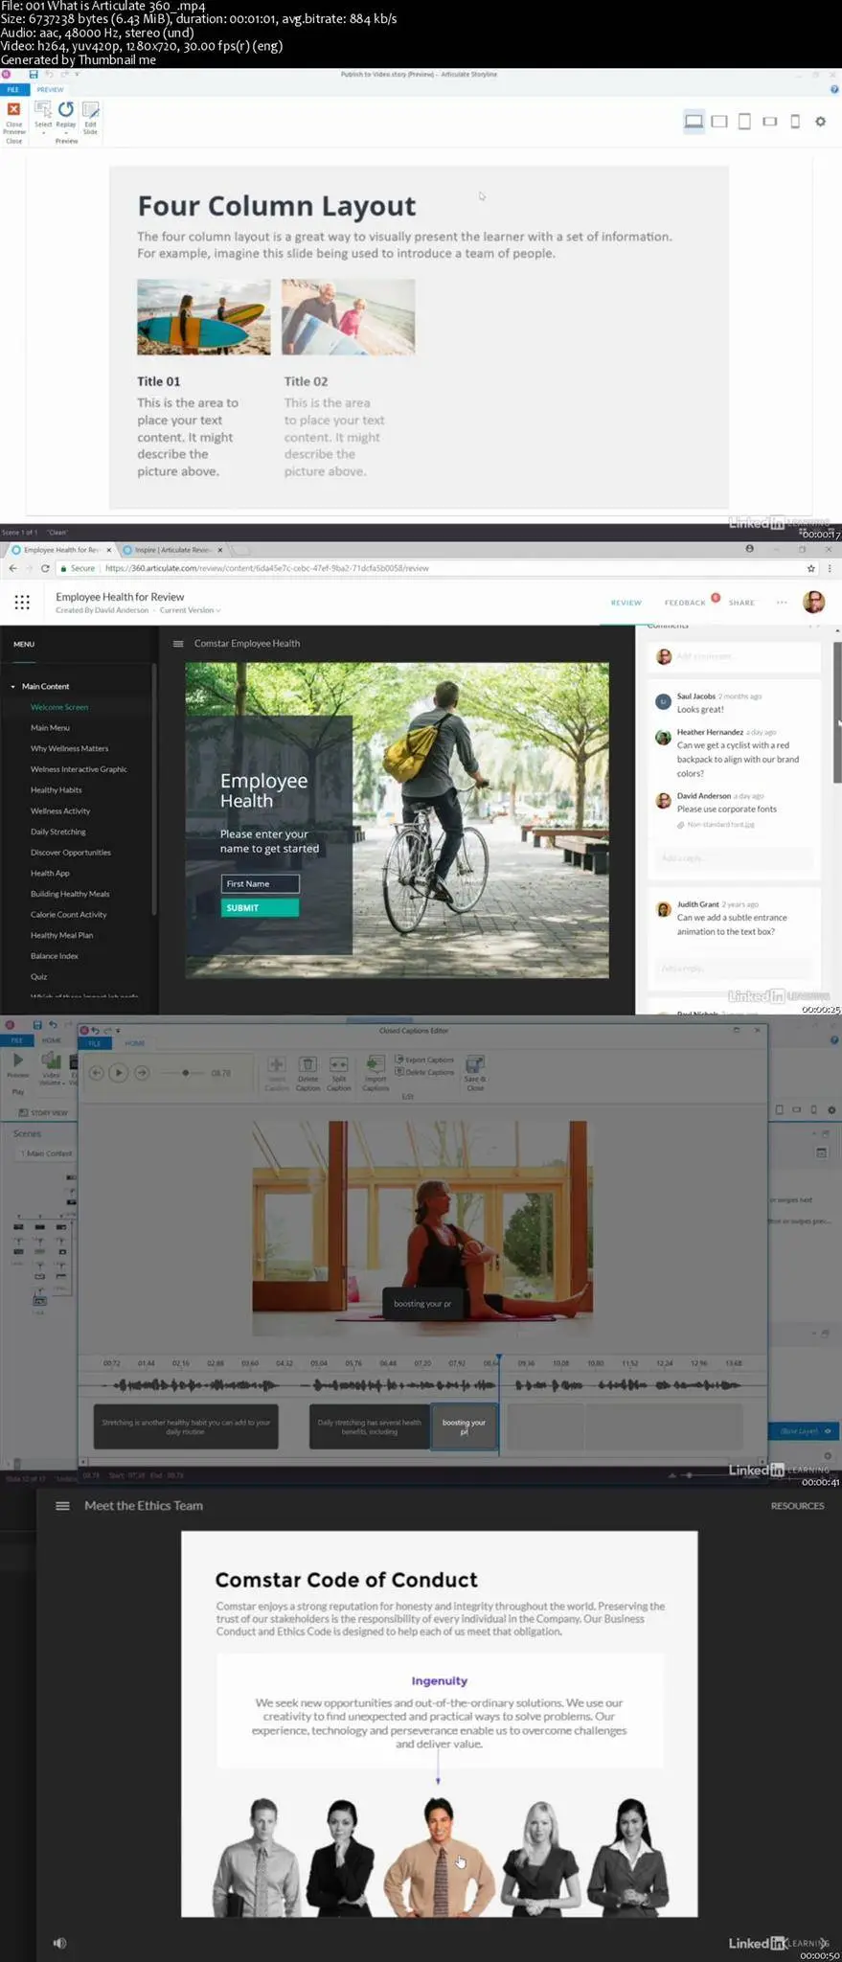The height and width of the screenshot is (1962, 842).
Task: Open Welcome Screen in course menu
Action: coord(59,707)
